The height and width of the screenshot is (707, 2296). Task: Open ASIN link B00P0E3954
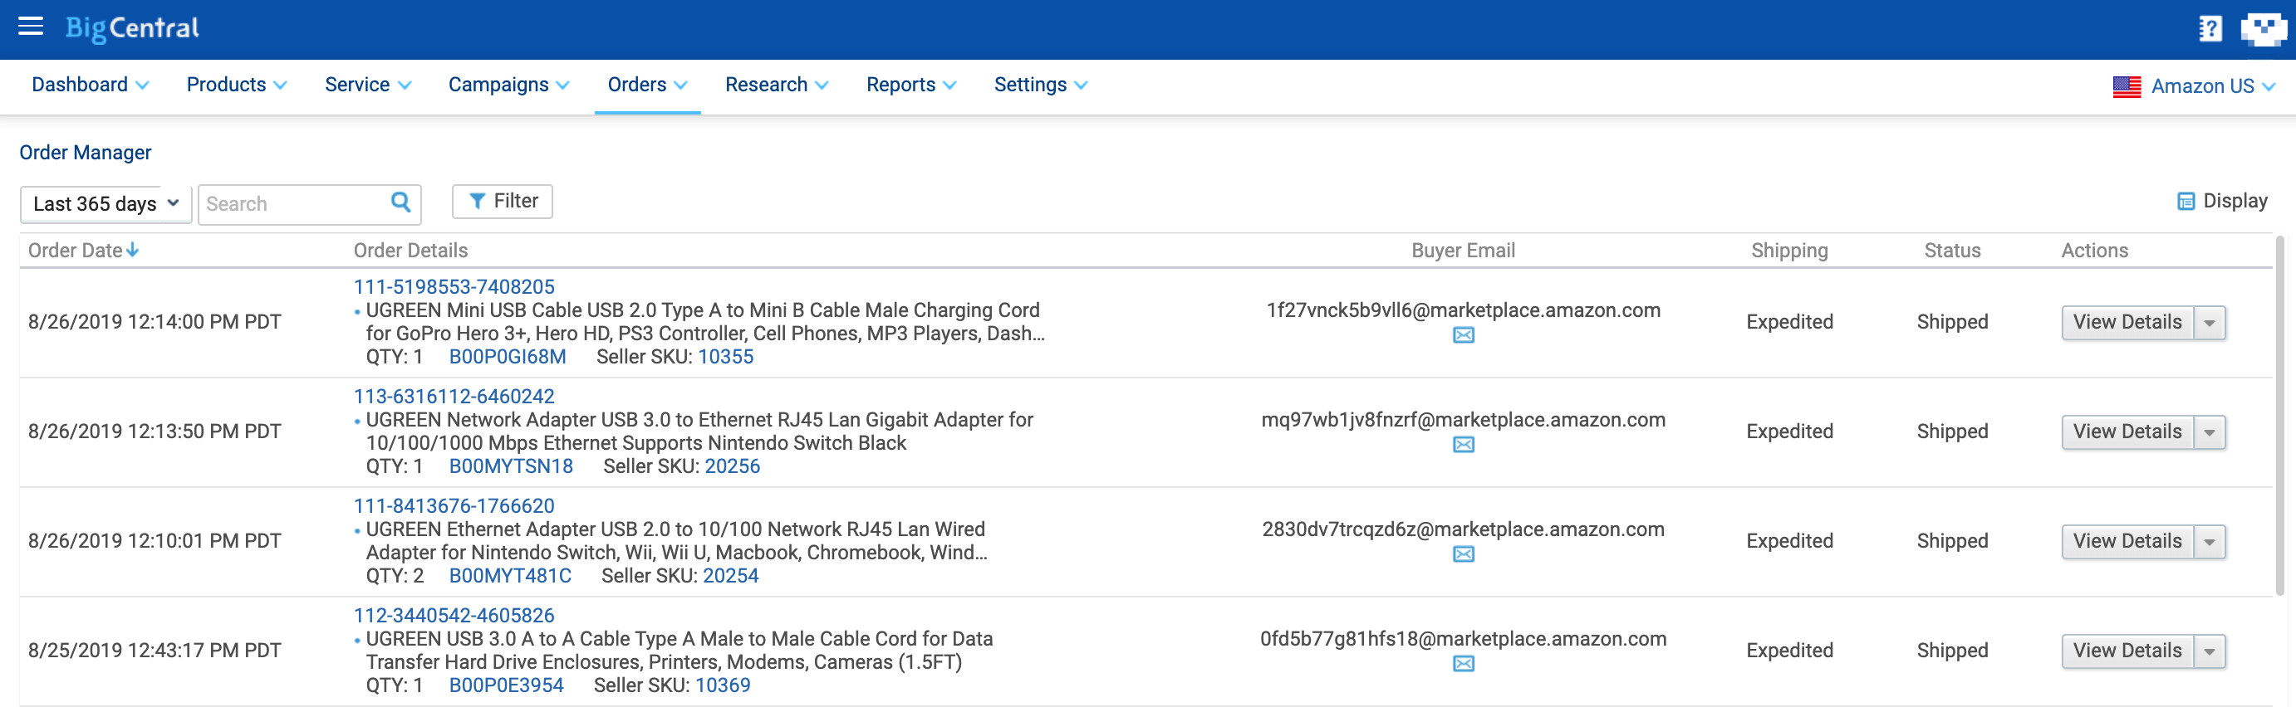pos(506,685)
